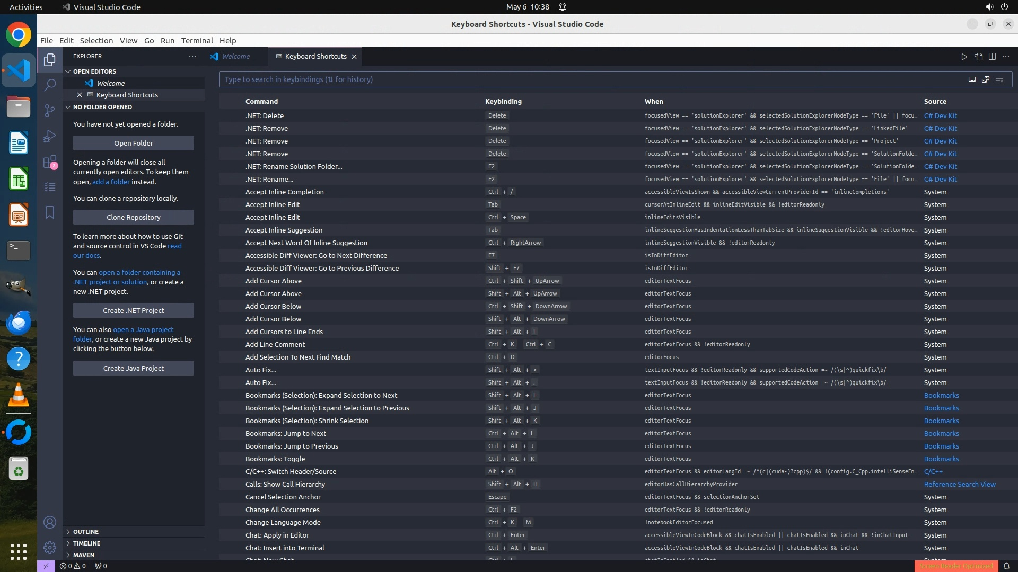Click the Clone Repository button
Viewport: 1018px width, 572px height.
pos(133,217)
